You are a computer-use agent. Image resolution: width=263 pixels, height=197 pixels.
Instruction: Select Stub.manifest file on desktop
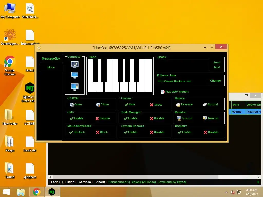tap(30, 37)
